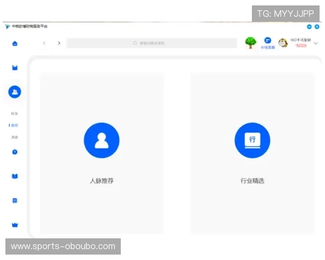The image size is (325, 260).
Task: Open the home icon in sidebar
Action: coord(15,43)
